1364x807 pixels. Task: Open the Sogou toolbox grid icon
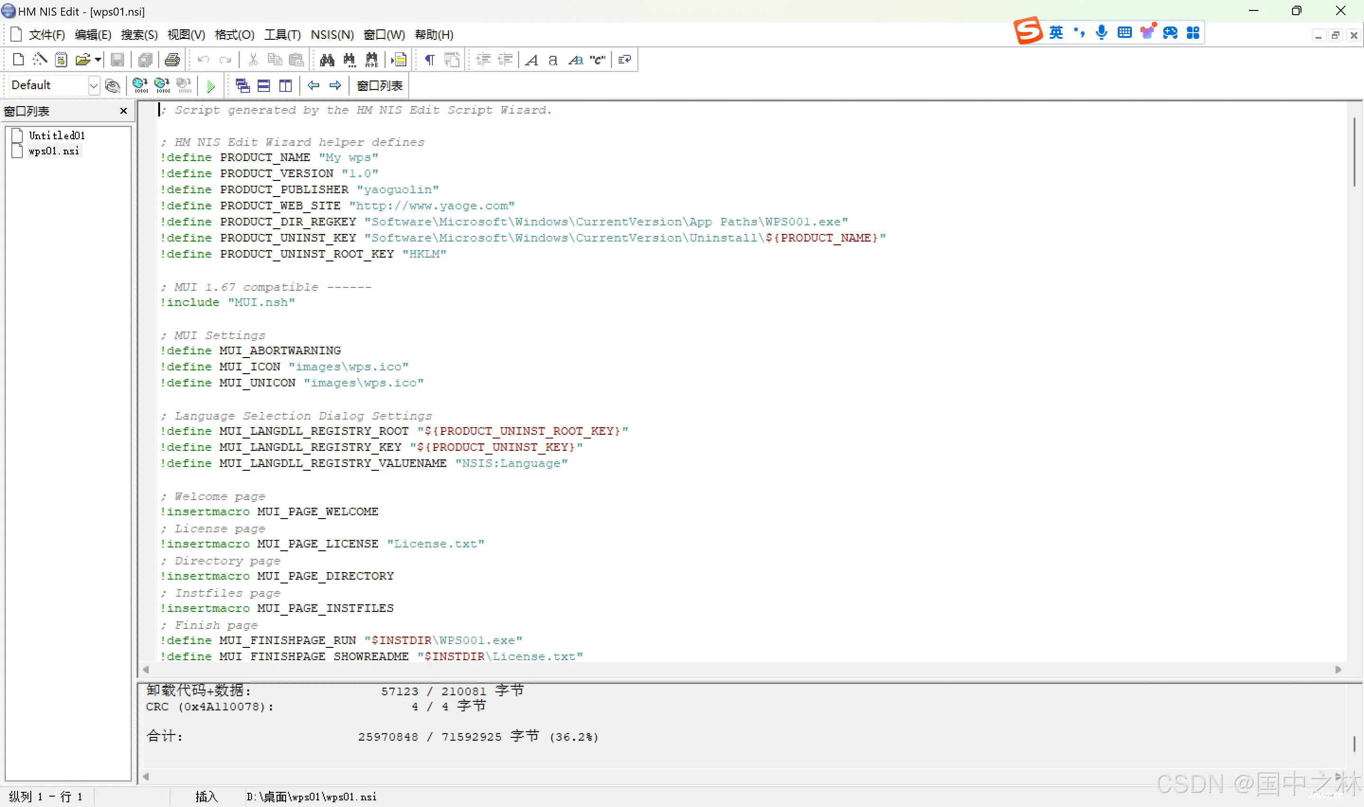pyautogui.click(x=1193, y=33)
